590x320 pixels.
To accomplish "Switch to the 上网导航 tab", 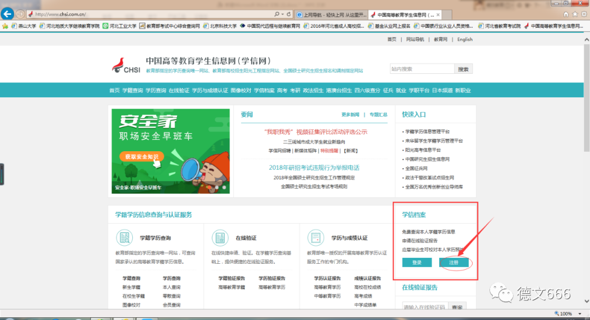I will point(332,15).
